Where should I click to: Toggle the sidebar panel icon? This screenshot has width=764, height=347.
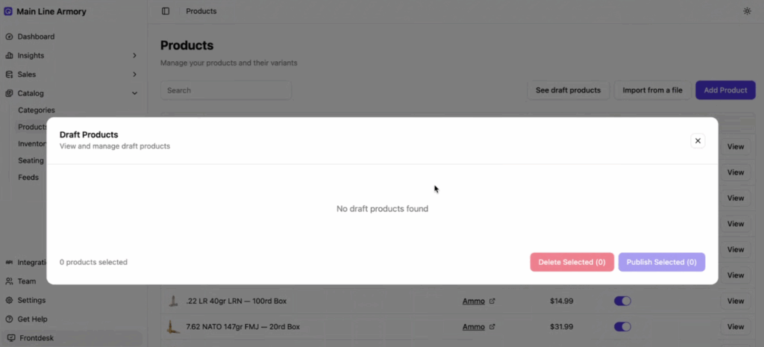pyautogui.click(x=166, y=11)
